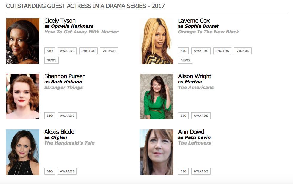The image size is (293, 184).
Task: Open PHOTOS for Cicely Tyson
Action: coord(88,51)
